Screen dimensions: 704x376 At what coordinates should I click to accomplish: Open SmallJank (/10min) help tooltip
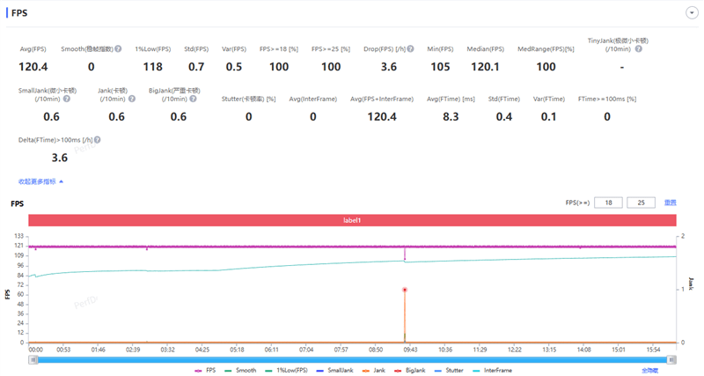pyautogui.click(x=67, y=99)
